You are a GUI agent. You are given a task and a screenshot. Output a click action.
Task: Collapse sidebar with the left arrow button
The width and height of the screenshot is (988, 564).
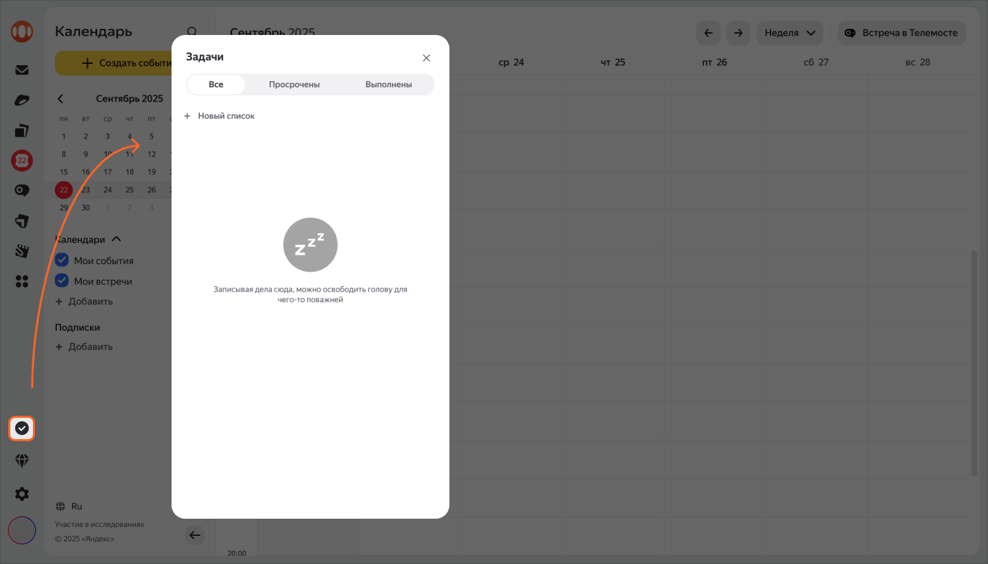(x=195, y=535)
